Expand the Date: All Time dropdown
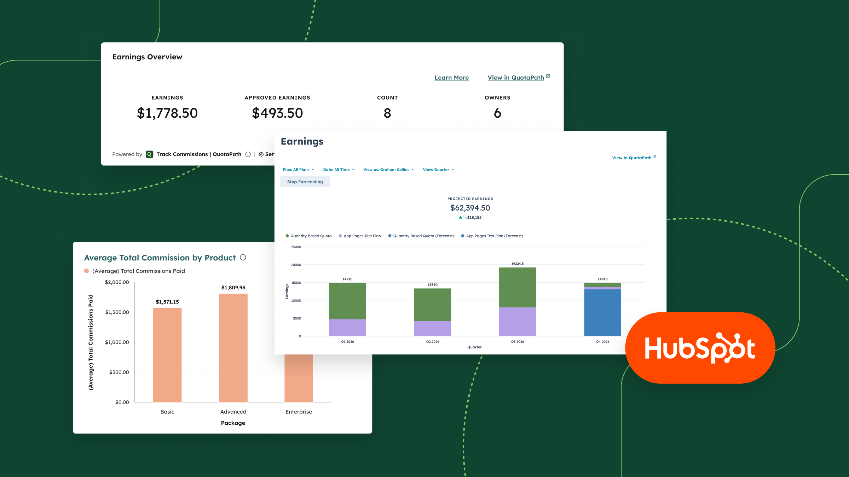The width and height of the screenshot is (849, 477). click(339, 170)
